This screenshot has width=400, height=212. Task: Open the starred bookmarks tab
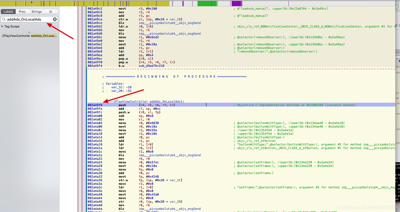(50, 12)
